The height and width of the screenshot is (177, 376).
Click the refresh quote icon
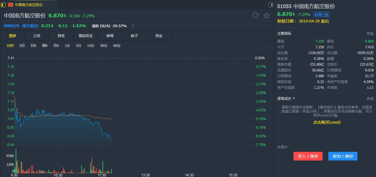[x=256, y=16]
